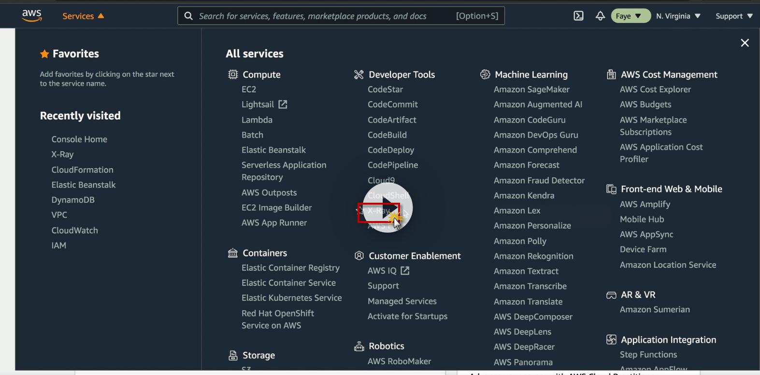Viewport: 760px width, 375px height.
Task: Select Amazon SageMaker service
Action: [531, 89]
